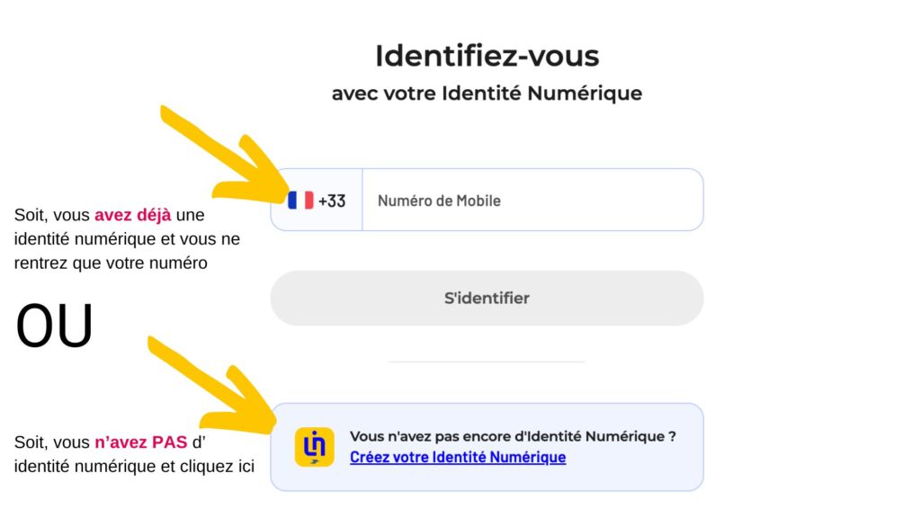921x518 pixels.
Task: Click the text rentrez que votre numéro
Action: (111, 263)
